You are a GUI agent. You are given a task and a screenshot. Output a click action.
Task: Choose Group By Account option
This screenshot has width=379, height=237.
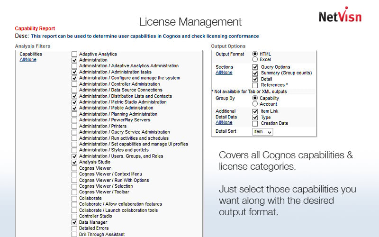pyautogui.click(x=255, y=104)
